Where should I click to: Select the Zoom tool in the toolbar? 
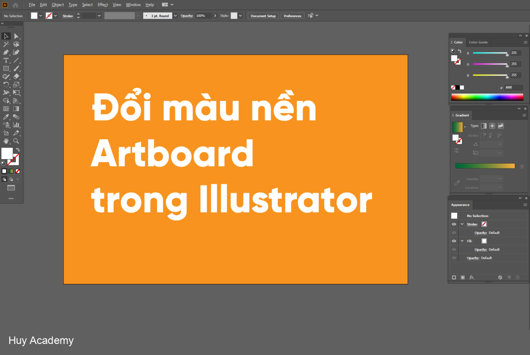coord(16,141)
